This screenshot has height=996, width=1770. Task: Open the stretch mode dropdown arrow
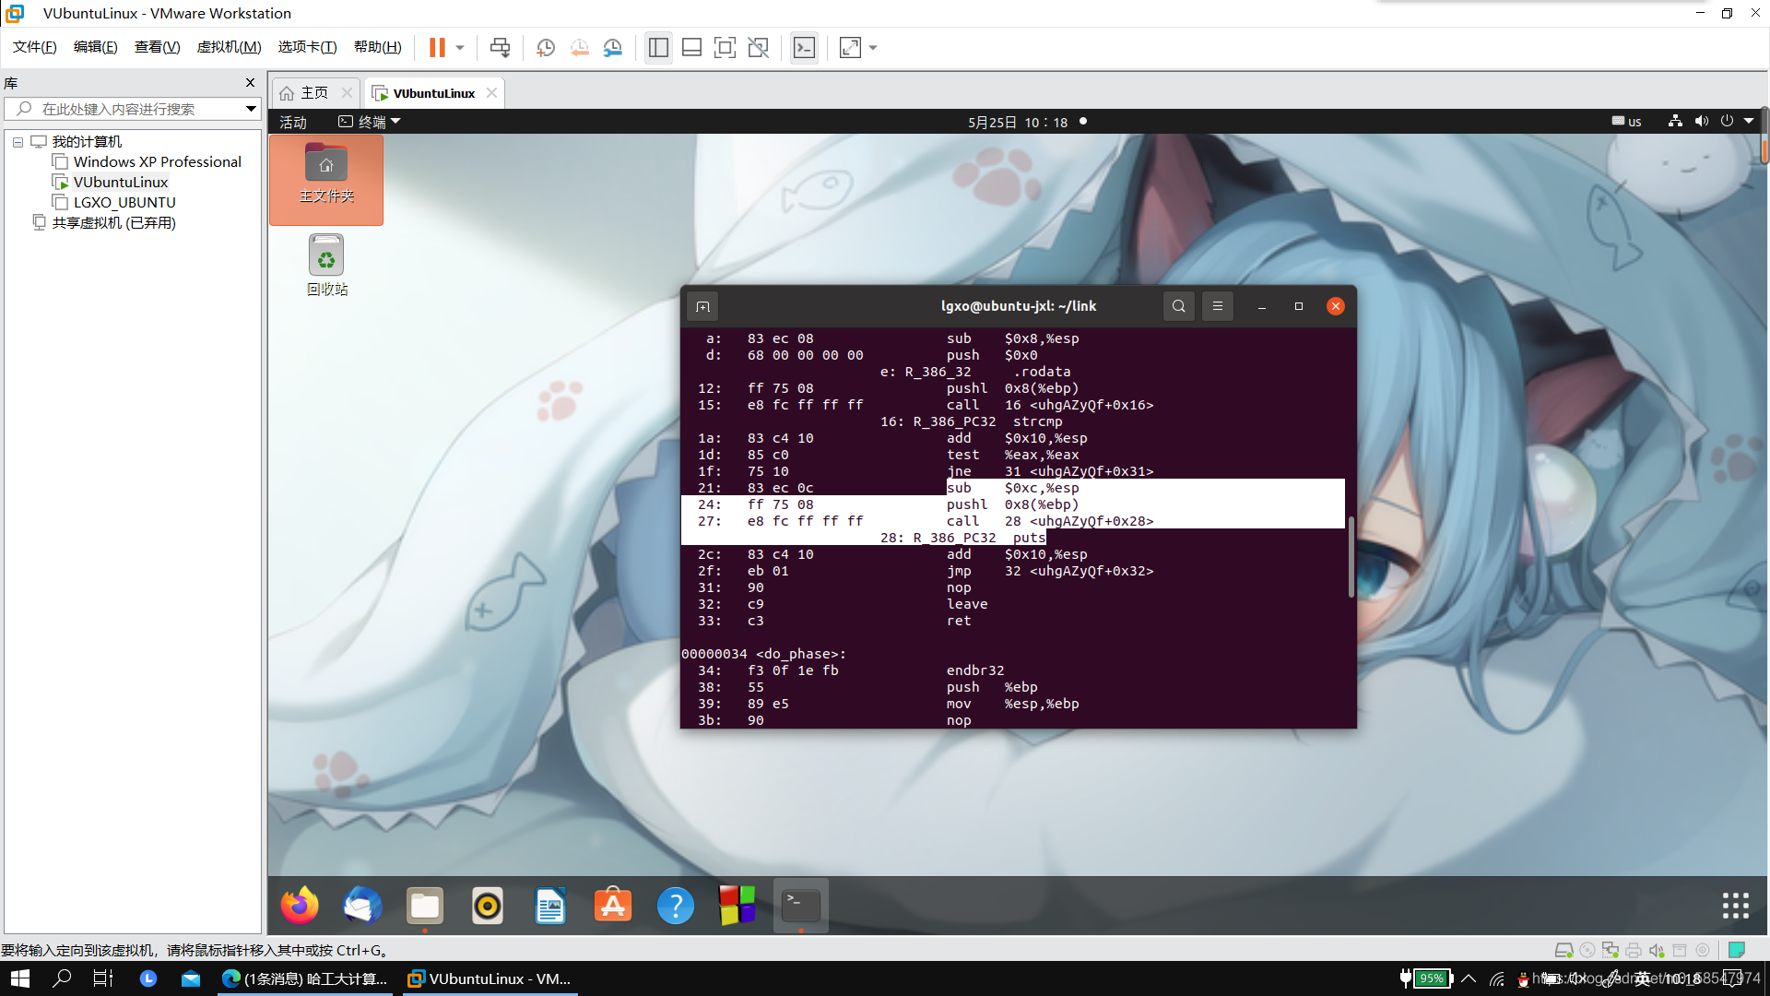point(873,47)
